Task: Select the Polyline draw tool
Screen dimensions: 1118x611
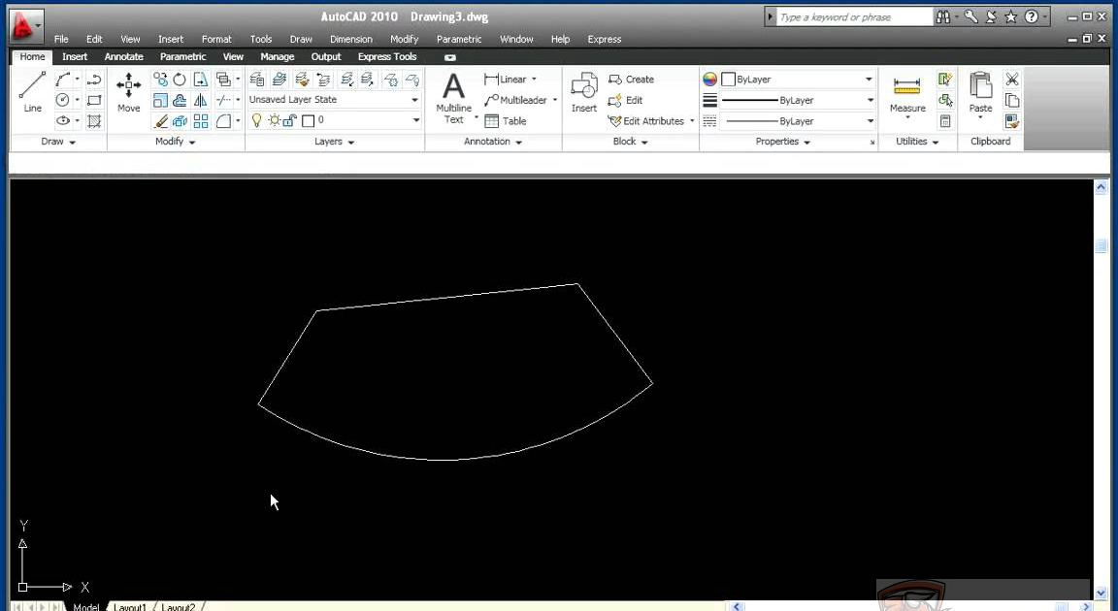Action: [94, 80]
